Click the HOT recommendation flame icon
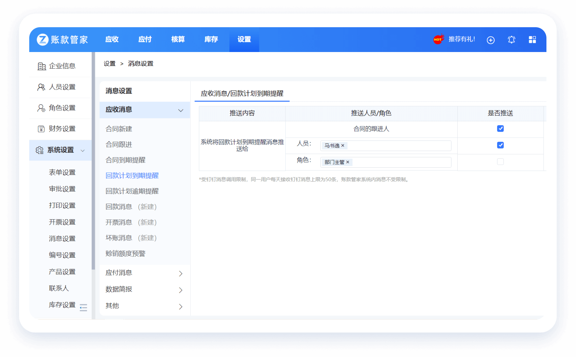The height and width of the screenshot is (357, 576). [x=438, y=39]
